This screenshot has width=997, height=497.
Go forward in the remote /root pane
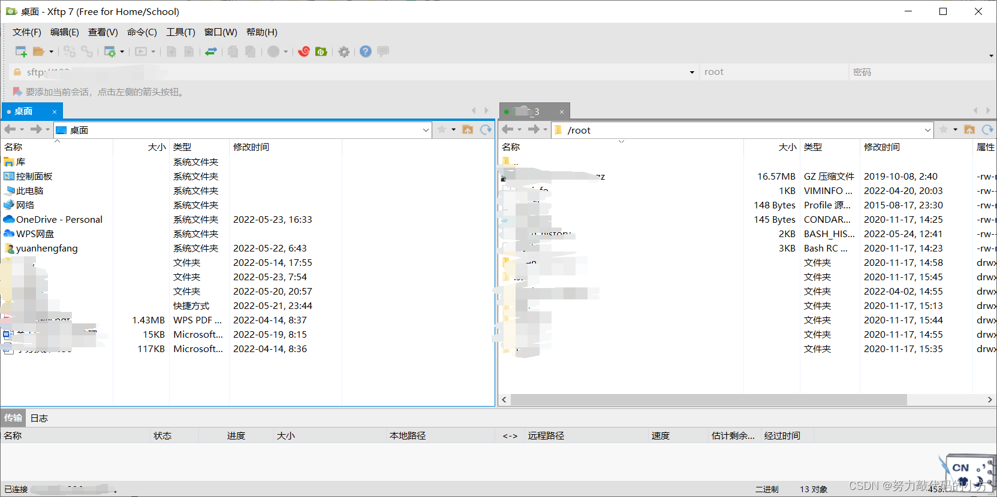[x=534, y=129]
